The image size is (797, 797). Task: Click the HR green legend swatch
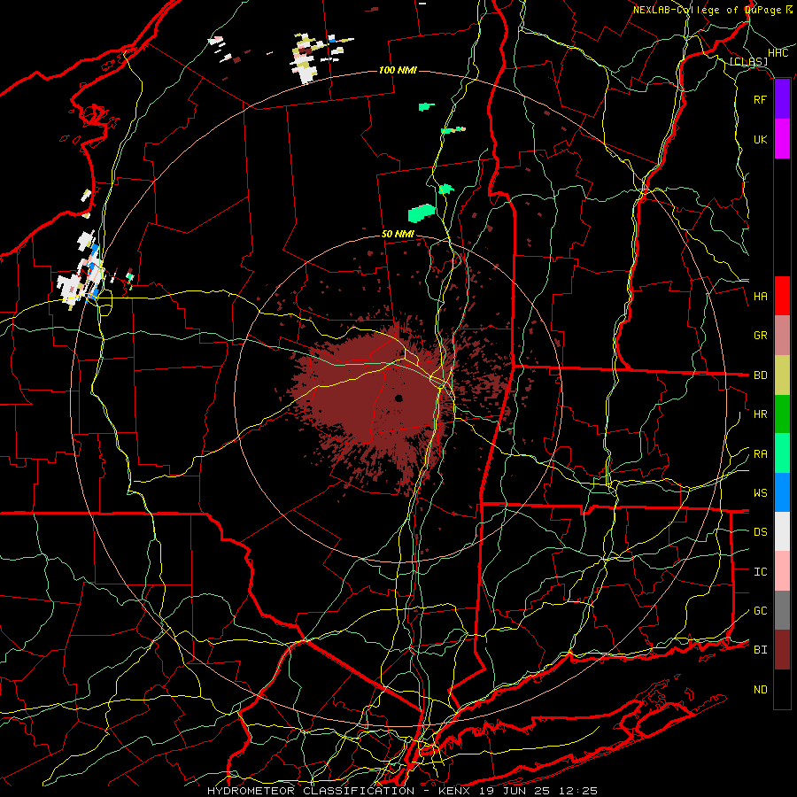pos(782,414)
